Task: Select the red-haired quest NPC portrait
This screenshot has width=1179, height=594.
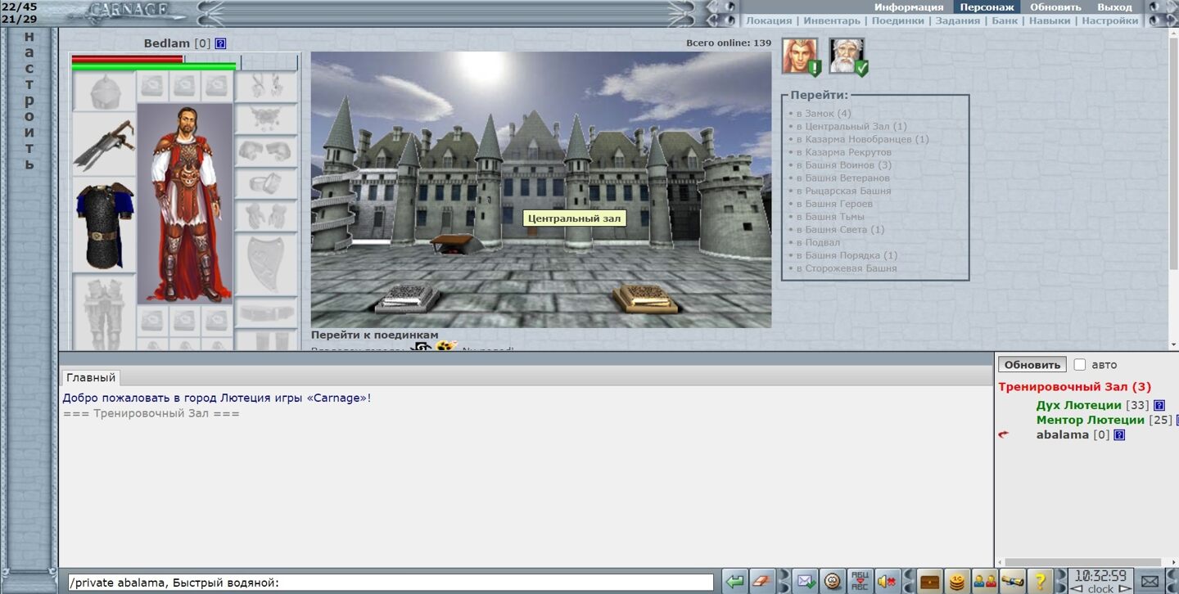Action: click(800, 56)
